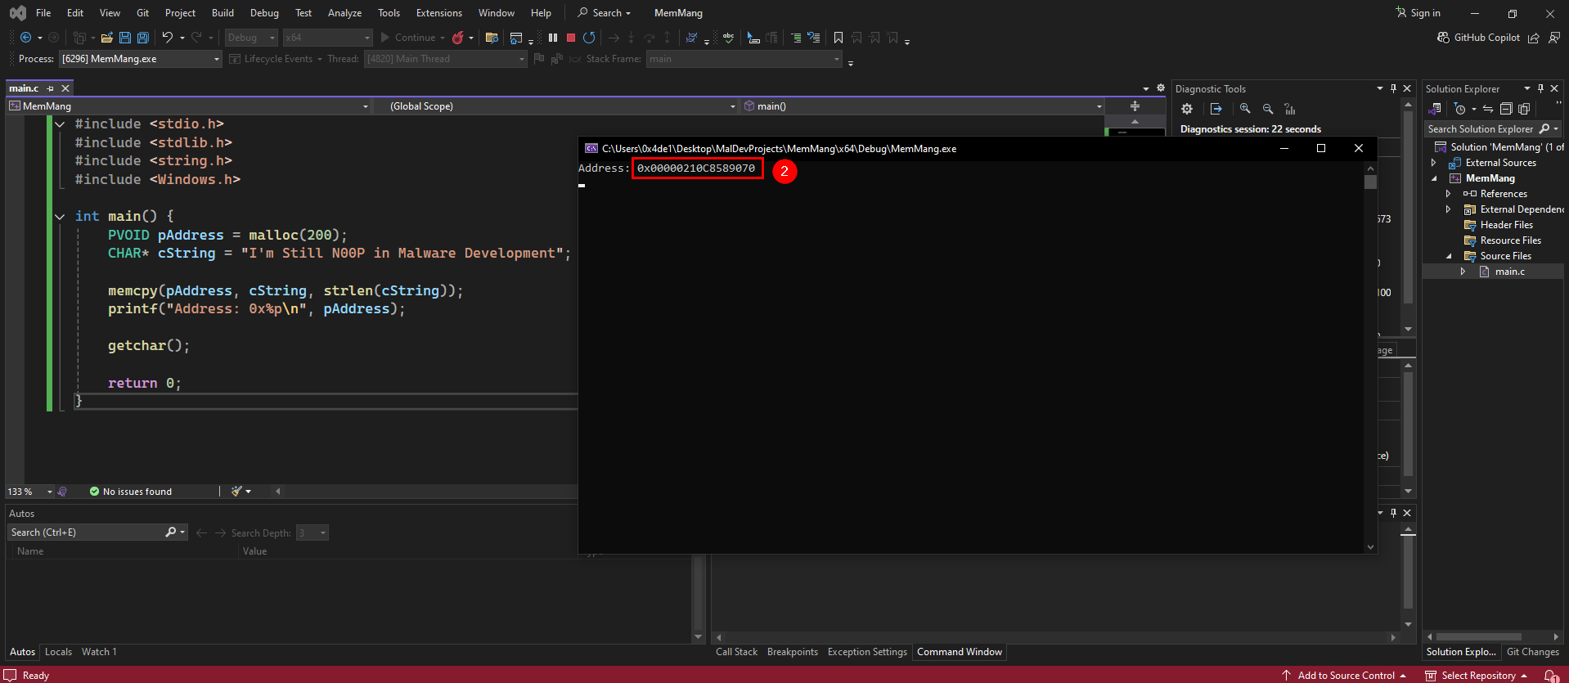Click the Diagnostic Tools Zoom In magnifier
1569x683 pixels.
click(x=1245, y=109)
